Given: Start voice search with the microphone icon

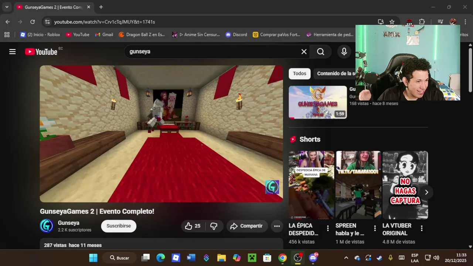Looking at the screenshot, I should [x=344, y=52].
